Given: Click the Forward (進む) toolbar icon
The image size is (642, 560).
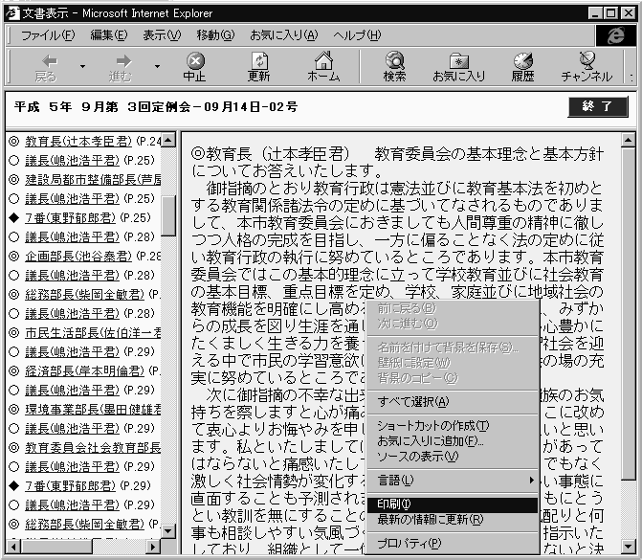Looking at the screenshot, I should click(x=121, y=66).
